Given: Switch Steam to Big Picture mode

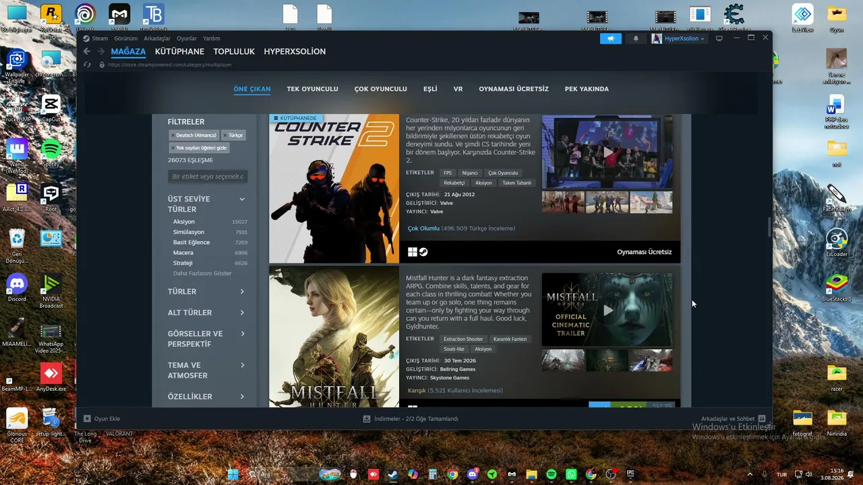Looking at the screenshot, I should coord(719,38).
